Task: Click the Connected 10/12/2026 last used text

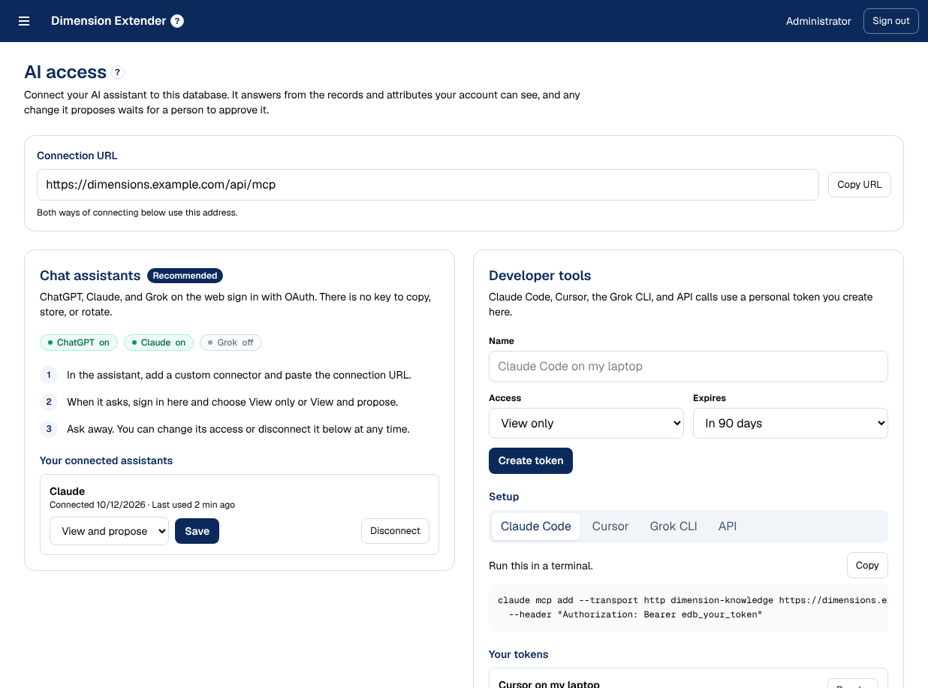Action: click(x=143, y=505)
